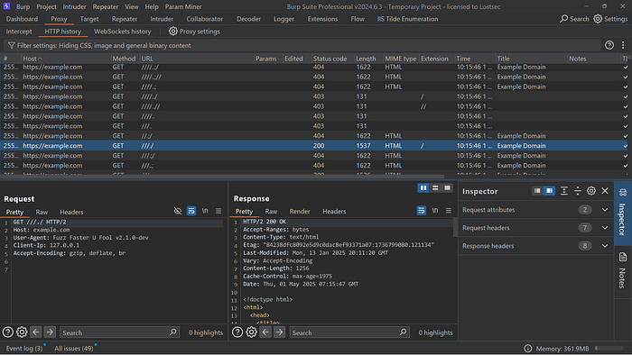
Task: Set Inspector layout to right-docked view
Action: coord(549,191)
